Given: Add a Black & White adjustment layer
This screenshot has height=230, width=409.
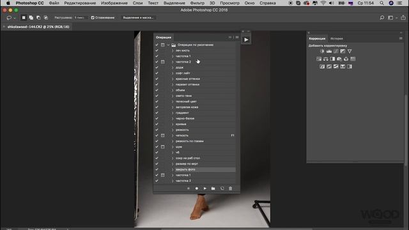Looking at the screenshot, I should coord(332,59).
